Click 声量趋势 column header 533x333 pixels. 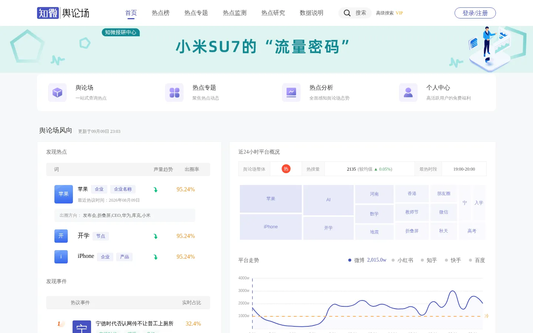tap(163, 169)
